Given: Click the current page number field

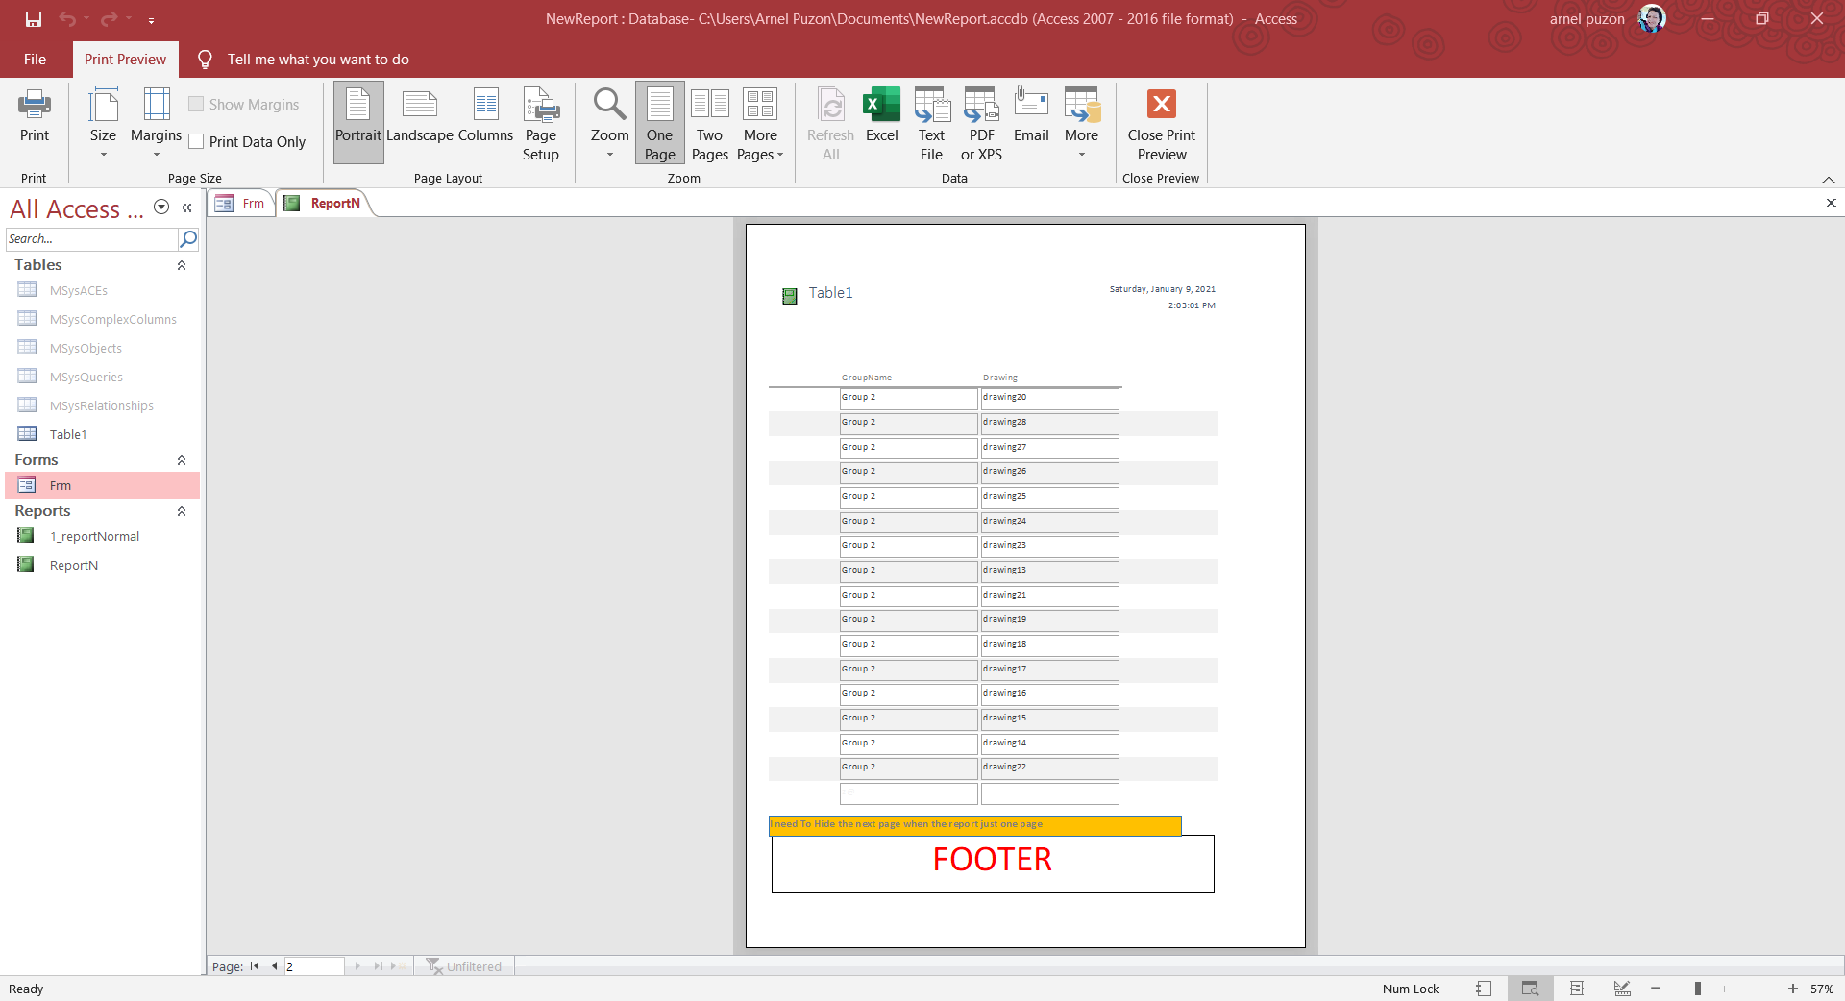Looking at the screenshot, I should pyautogui.click(x=313, y=966).
